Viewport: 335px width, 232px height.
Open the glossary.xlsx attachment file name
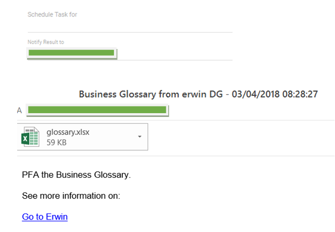point(68,132)
